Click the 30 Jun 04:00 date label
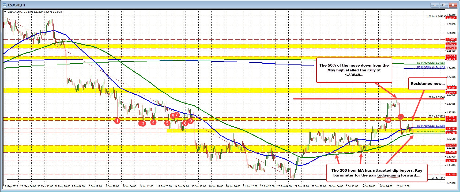Image resolution: width=460 pixels, height=192 pixels. click(336, 186)
